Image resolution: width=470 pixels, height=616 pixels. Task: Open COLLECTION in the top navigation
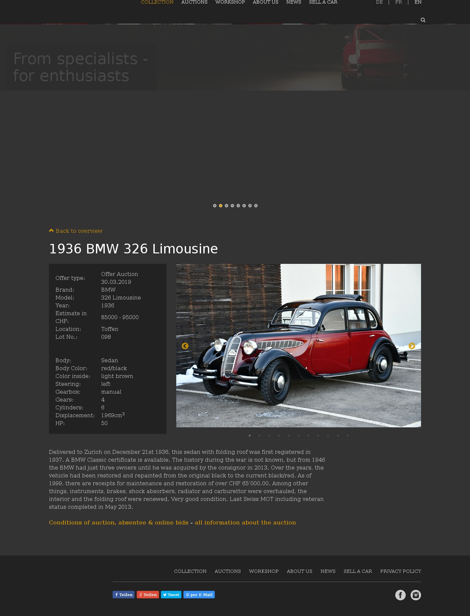[157, 2]
